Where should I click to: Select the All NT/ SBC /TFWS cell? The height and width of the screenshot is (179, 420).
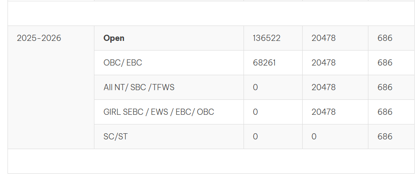tap(139, 88)
